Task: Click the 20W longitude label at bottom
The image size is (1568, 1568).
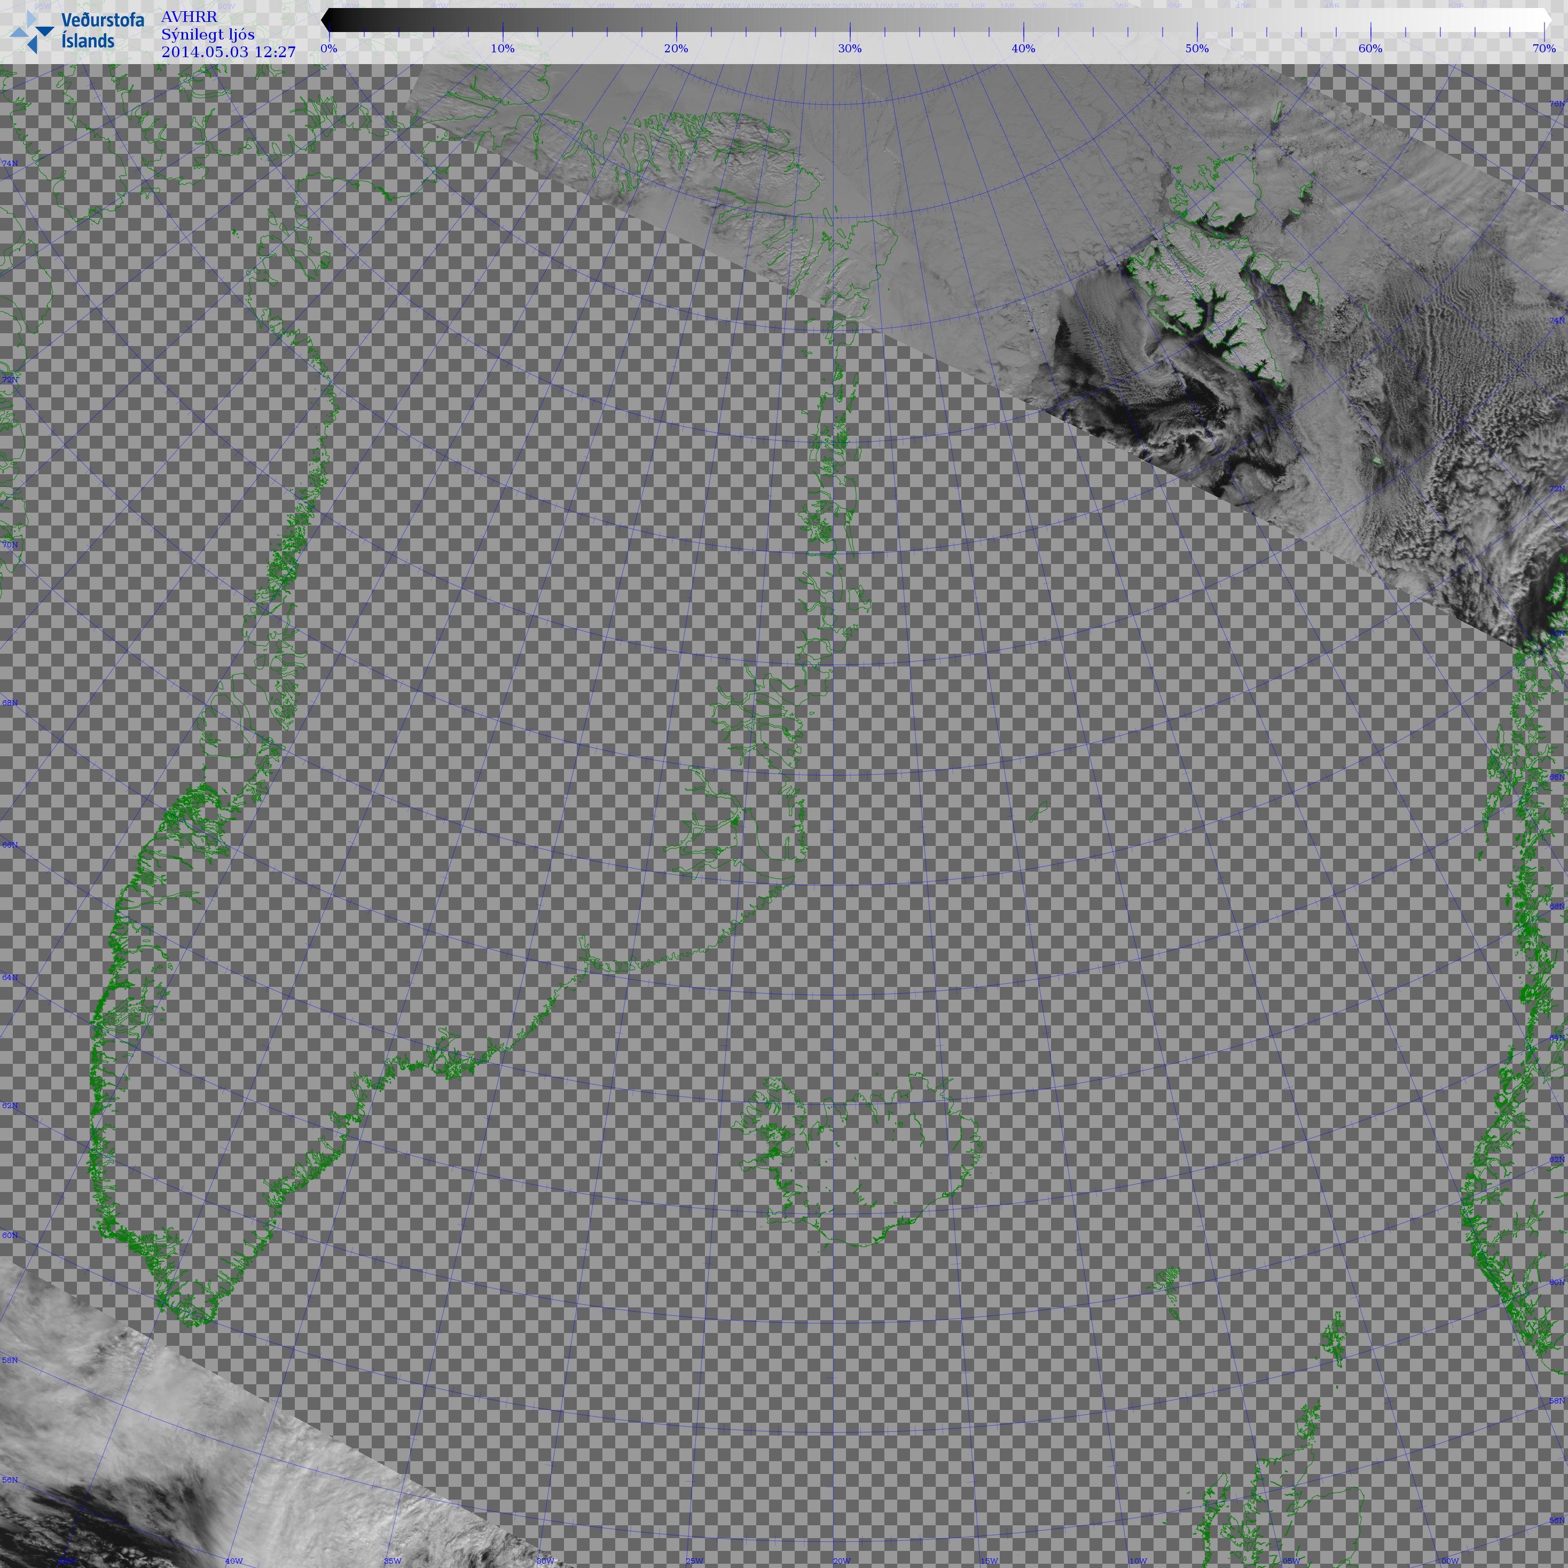Action: [842, 1561]
